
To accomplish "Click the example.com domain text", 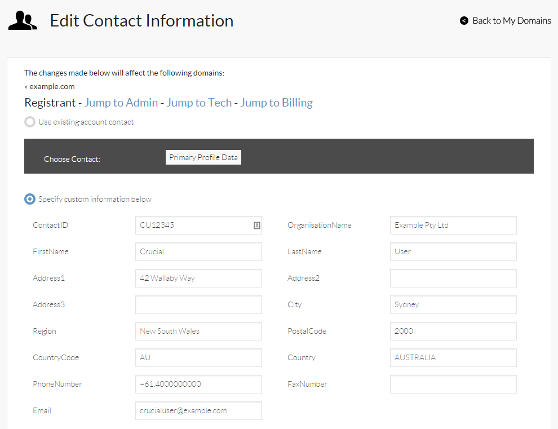I will click(52, 86).
